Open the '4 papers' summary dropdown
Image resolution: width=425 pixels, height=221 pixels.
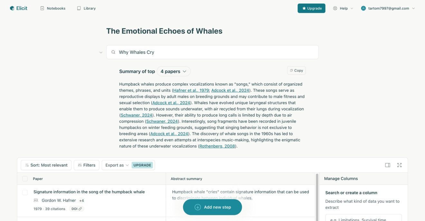[x=174, y=71]
